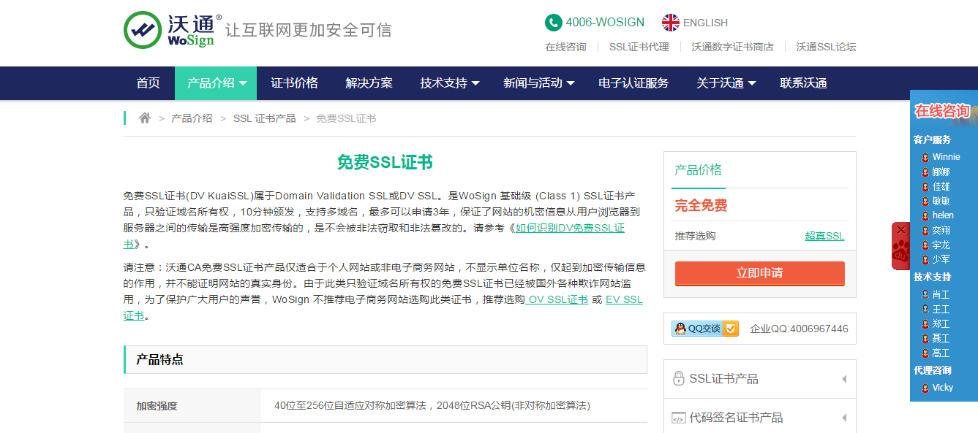
Task: Expand the 关于沃通 navigation dropdown
Action: (726, 83)
